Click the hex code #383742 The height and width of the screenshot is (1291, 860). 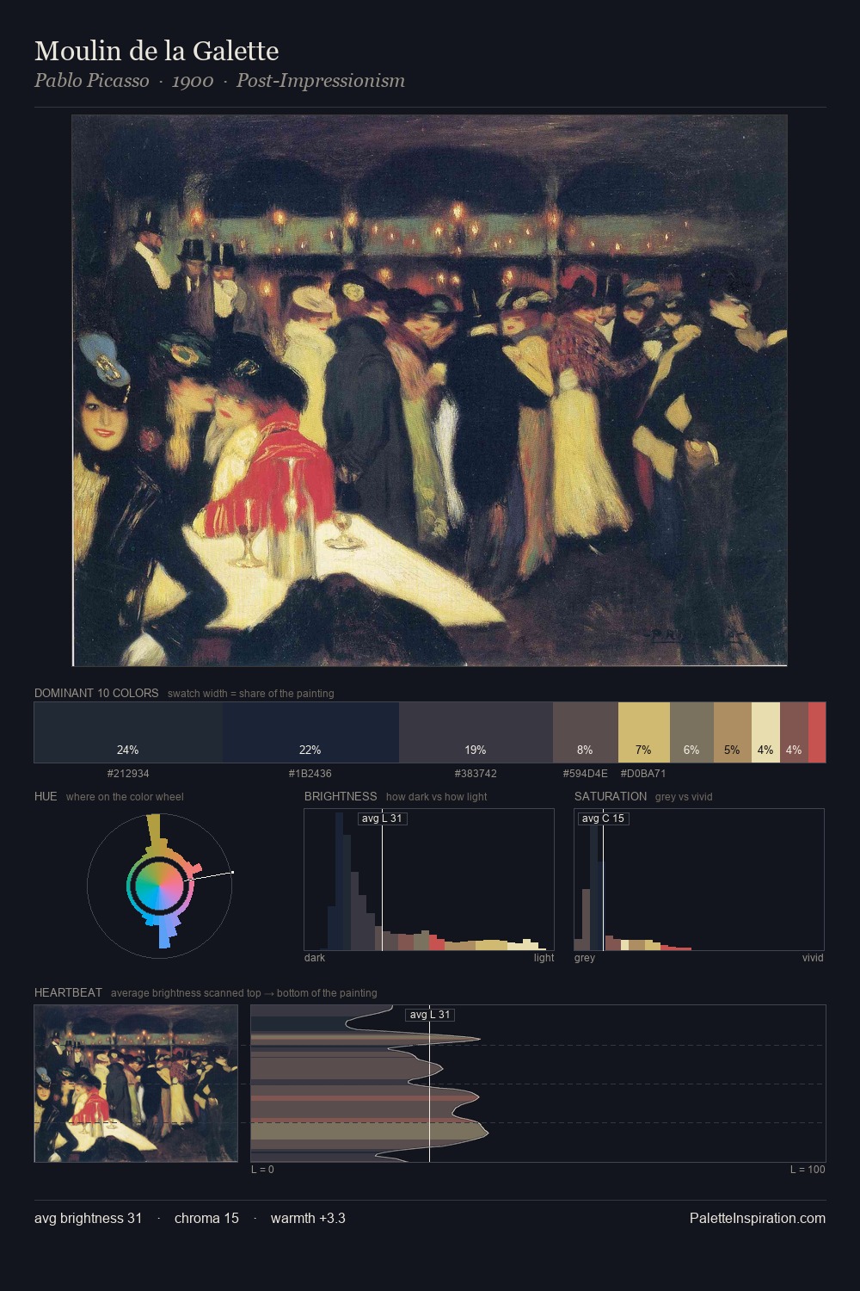(x=476, y=774)
